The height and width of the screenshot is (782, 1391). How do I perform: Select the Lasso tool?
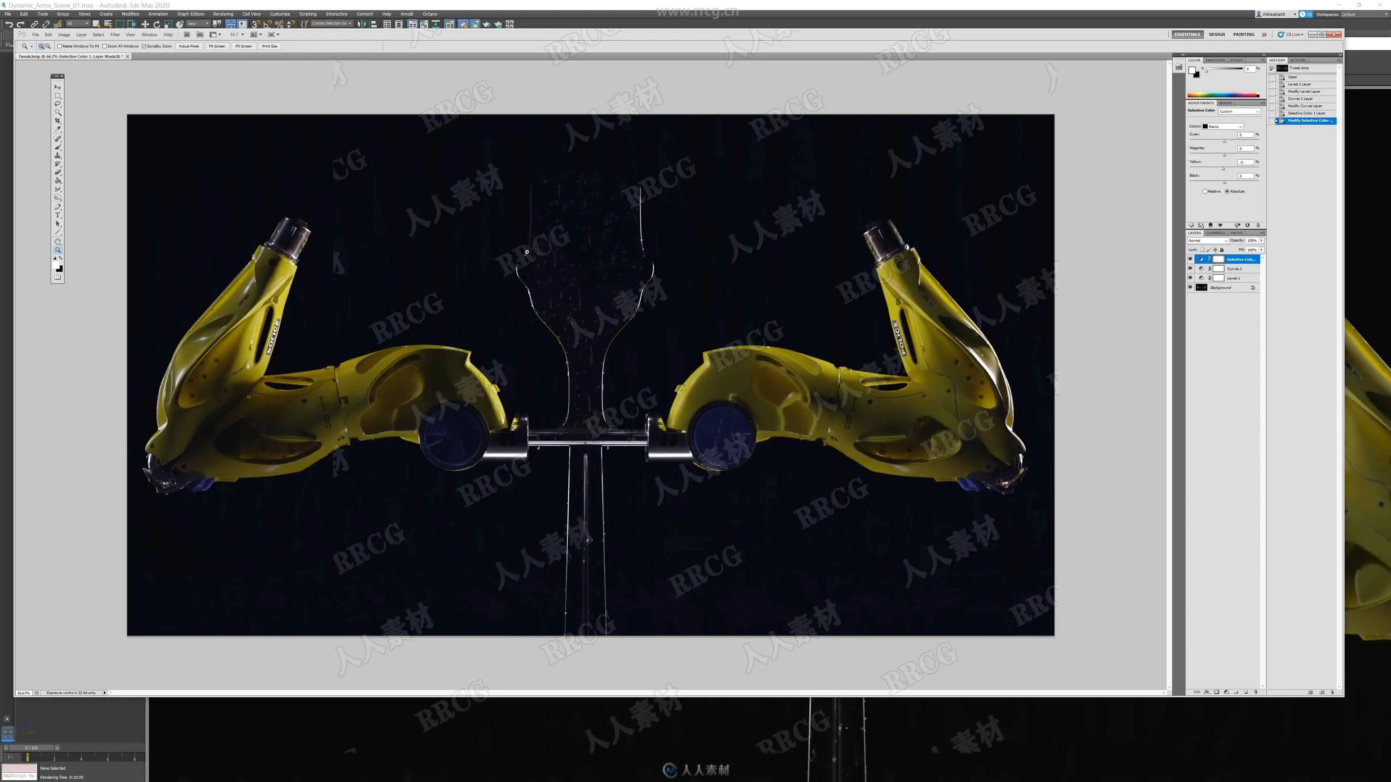coord(58,104)
